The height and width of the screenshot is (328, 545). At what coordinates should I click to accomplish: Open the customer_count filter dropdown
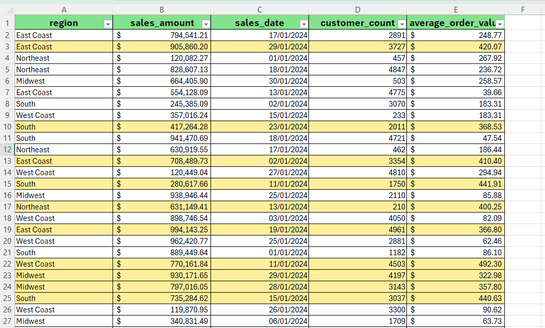point(401,24)
